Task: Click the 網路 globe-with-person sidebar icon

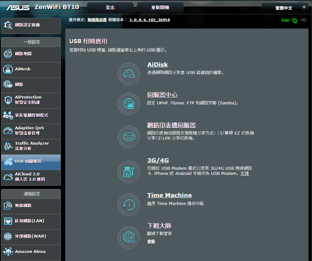Action: click(x=8, y=85)
